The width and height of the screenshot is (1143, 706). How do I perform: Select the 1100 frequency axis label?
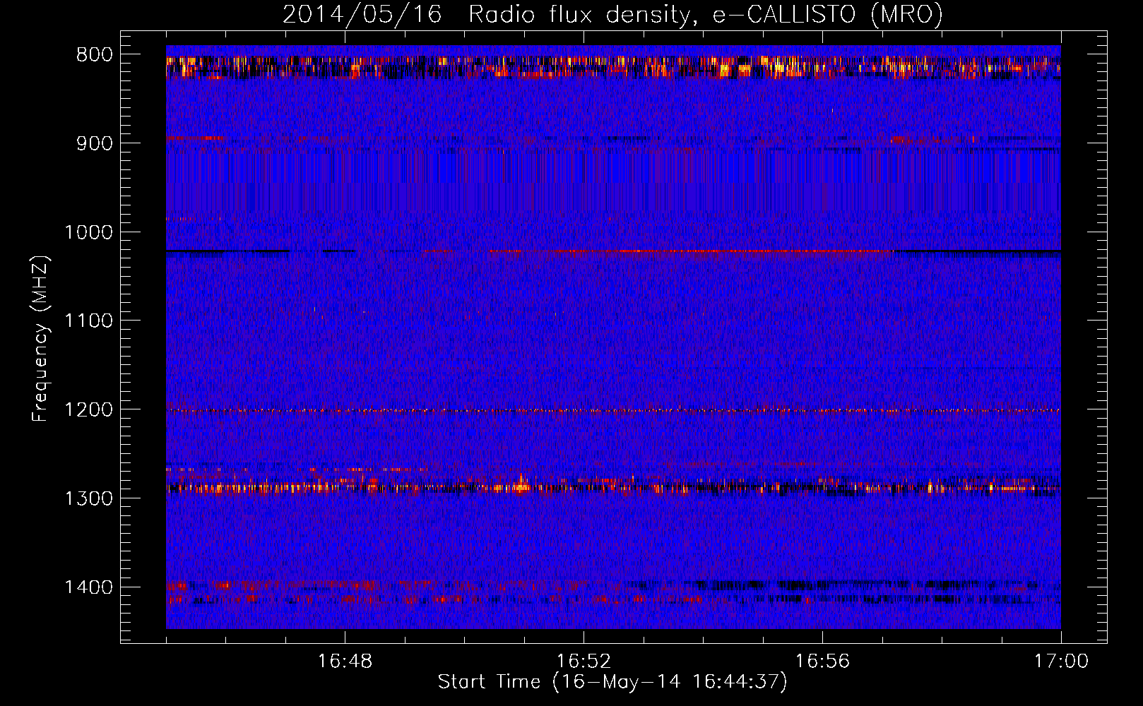pyautogui.click(x=88, y=321)
